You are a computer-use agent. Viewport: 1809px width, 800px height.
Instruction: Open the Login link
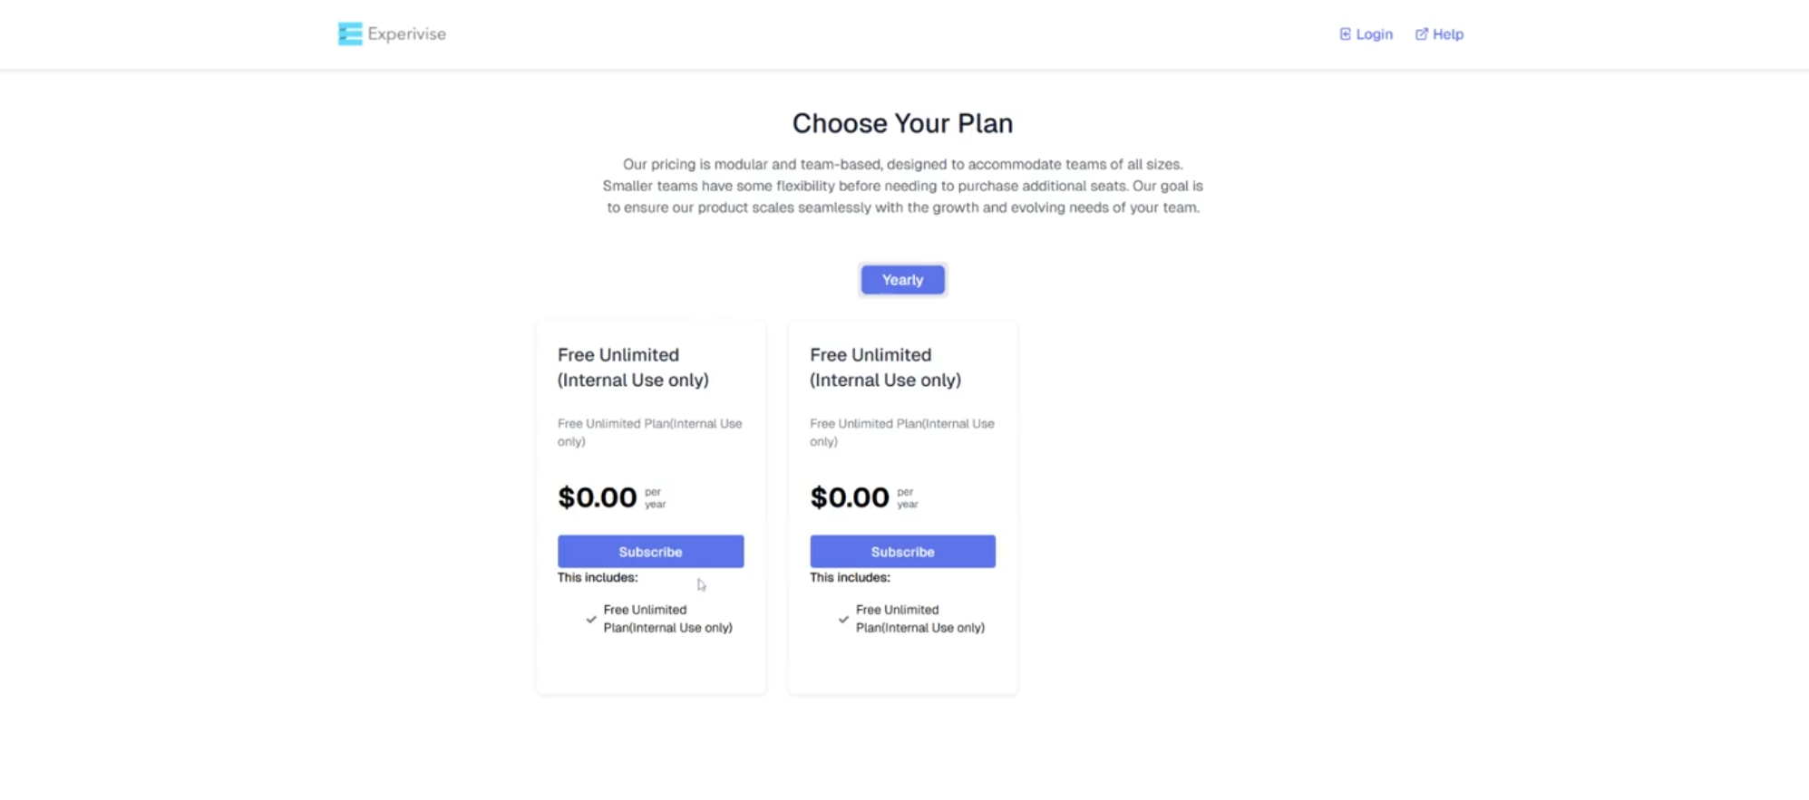coord(1374,34)
